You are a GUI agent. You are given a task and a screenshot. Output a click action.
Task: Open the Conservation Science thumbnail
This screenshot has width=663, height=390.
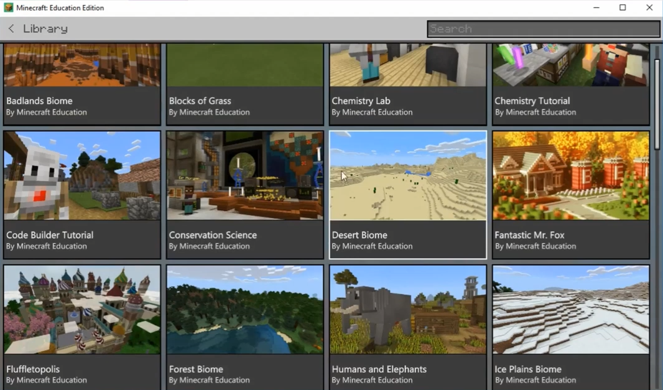tap(245, 175)
